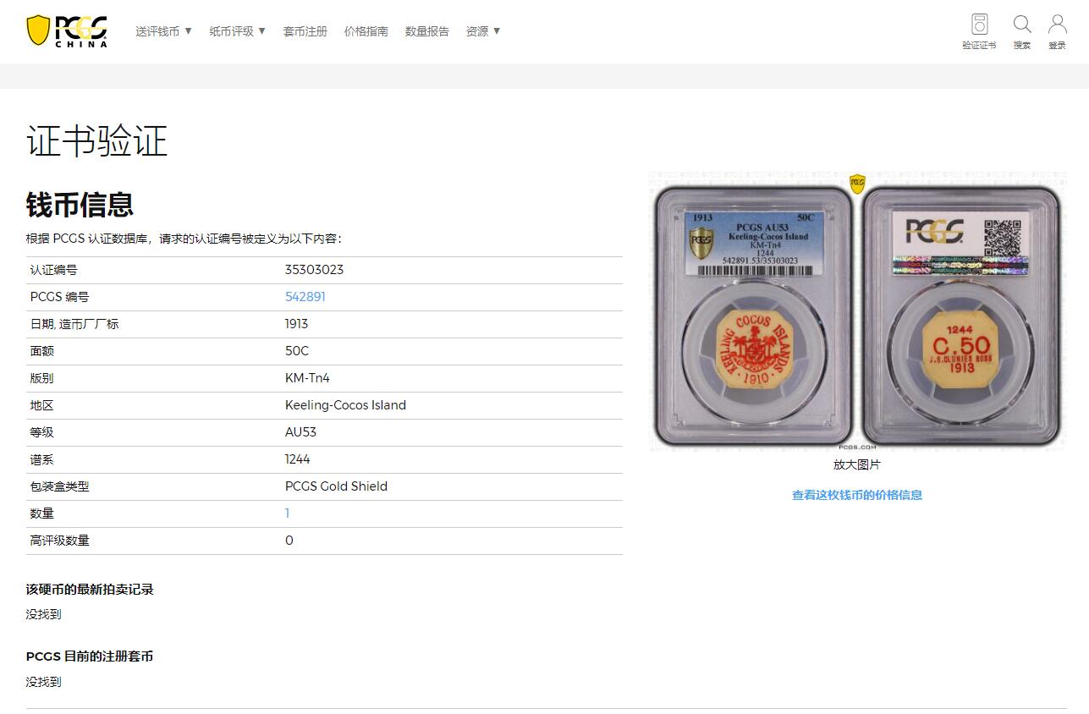
Task: Click the 钱币信息 section heading
Action: (80, 205)
